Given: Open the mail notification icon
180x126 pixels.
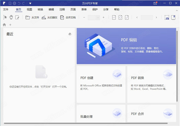Looking at the screenshot, I should point(155,3).
